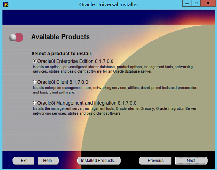Close the Oracle Universal Installer window
The width and height of the screenshot is (217, 170).
tap(208, 3)
